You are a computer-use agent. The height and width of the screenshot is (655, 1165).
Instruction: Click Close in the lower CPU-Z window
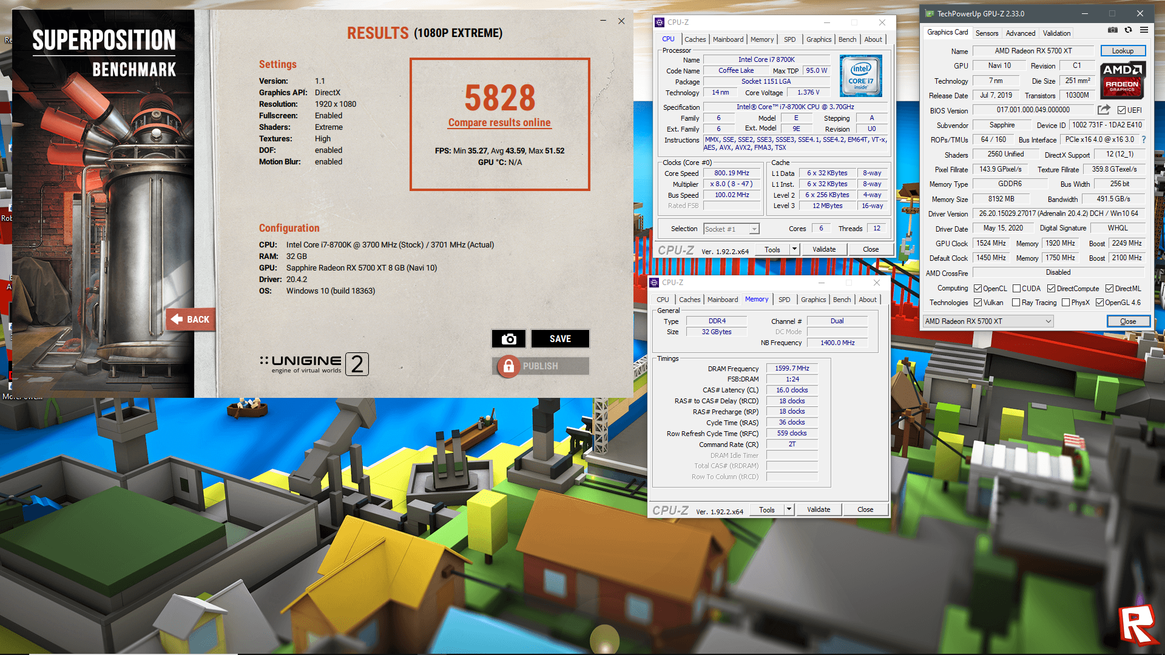coord(865,509)
